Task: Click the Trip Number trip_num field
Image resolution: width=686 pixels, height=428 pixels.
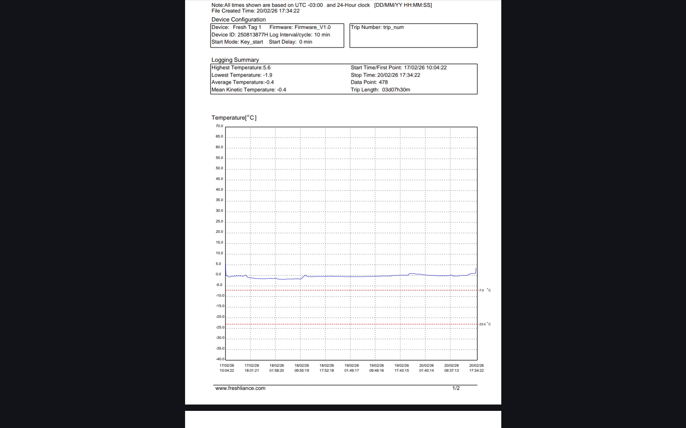Action: click(377, 27)
